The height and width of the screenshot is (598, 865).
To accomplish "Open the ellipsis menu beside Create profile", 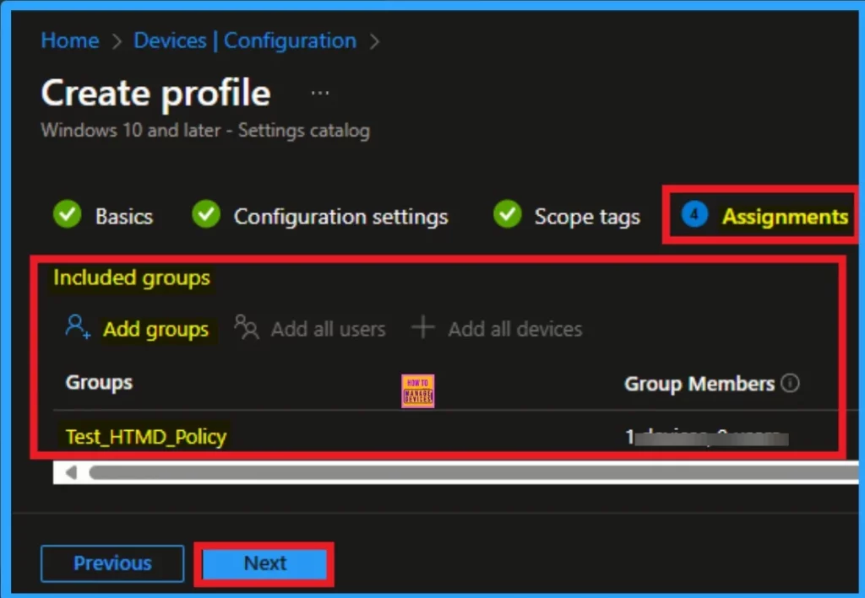I will [320, 93].
